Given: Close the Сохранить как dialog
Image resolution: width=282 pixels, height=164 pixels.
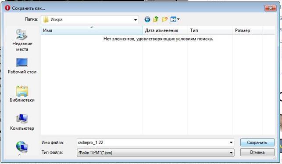Looking at the screenshot, I should pyautogui.click(x=270, y=8).
